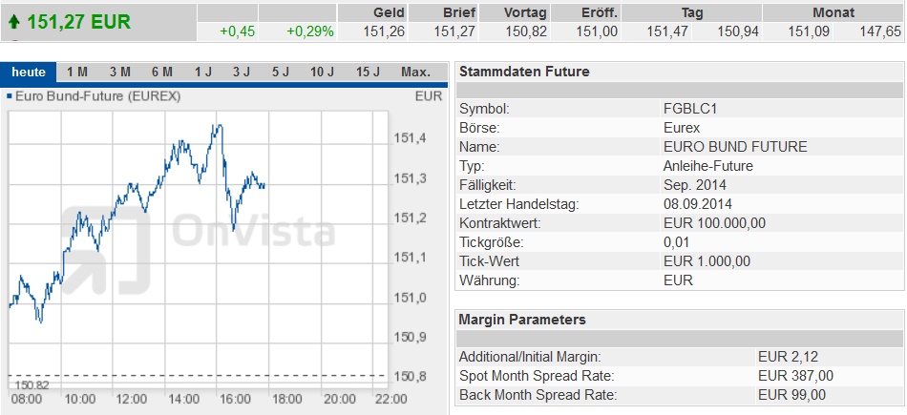The width and height of the screenshot is (907, 415).
Task: Switch chart to the 3 M range
Action: pos(119,73)
